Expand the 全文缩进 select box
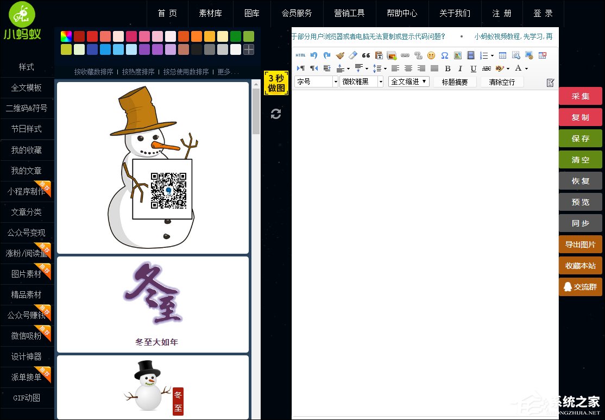Screen dimensions: 605x420 [x=408, y=82]
